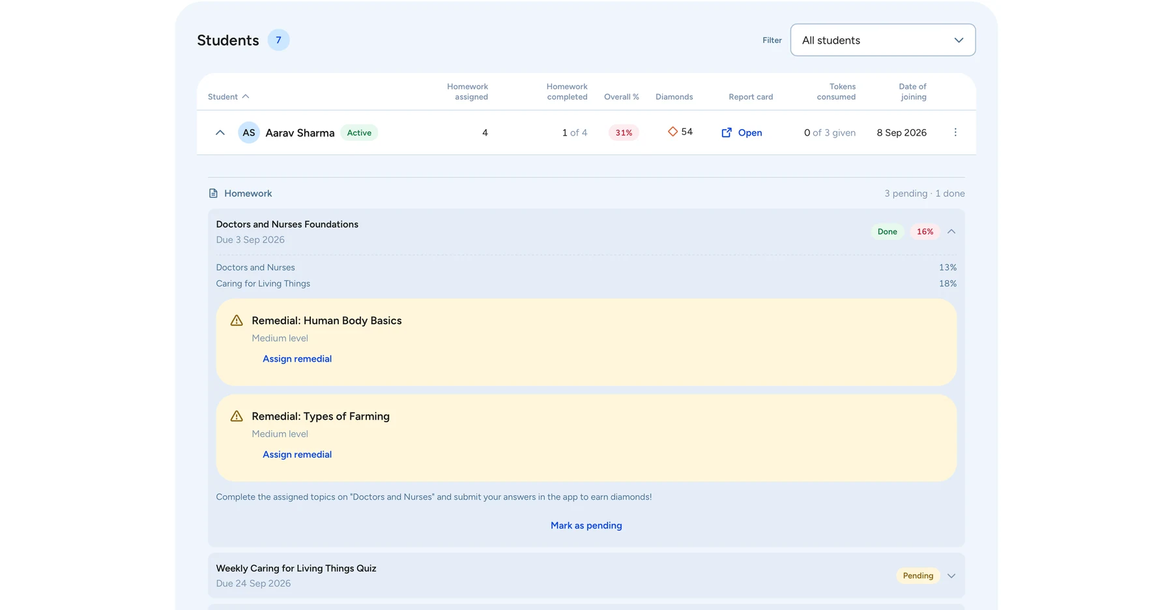Open the All students filter dropdown
The width and height of the screenshot is (1173, 610).
[x=882, y=40]
